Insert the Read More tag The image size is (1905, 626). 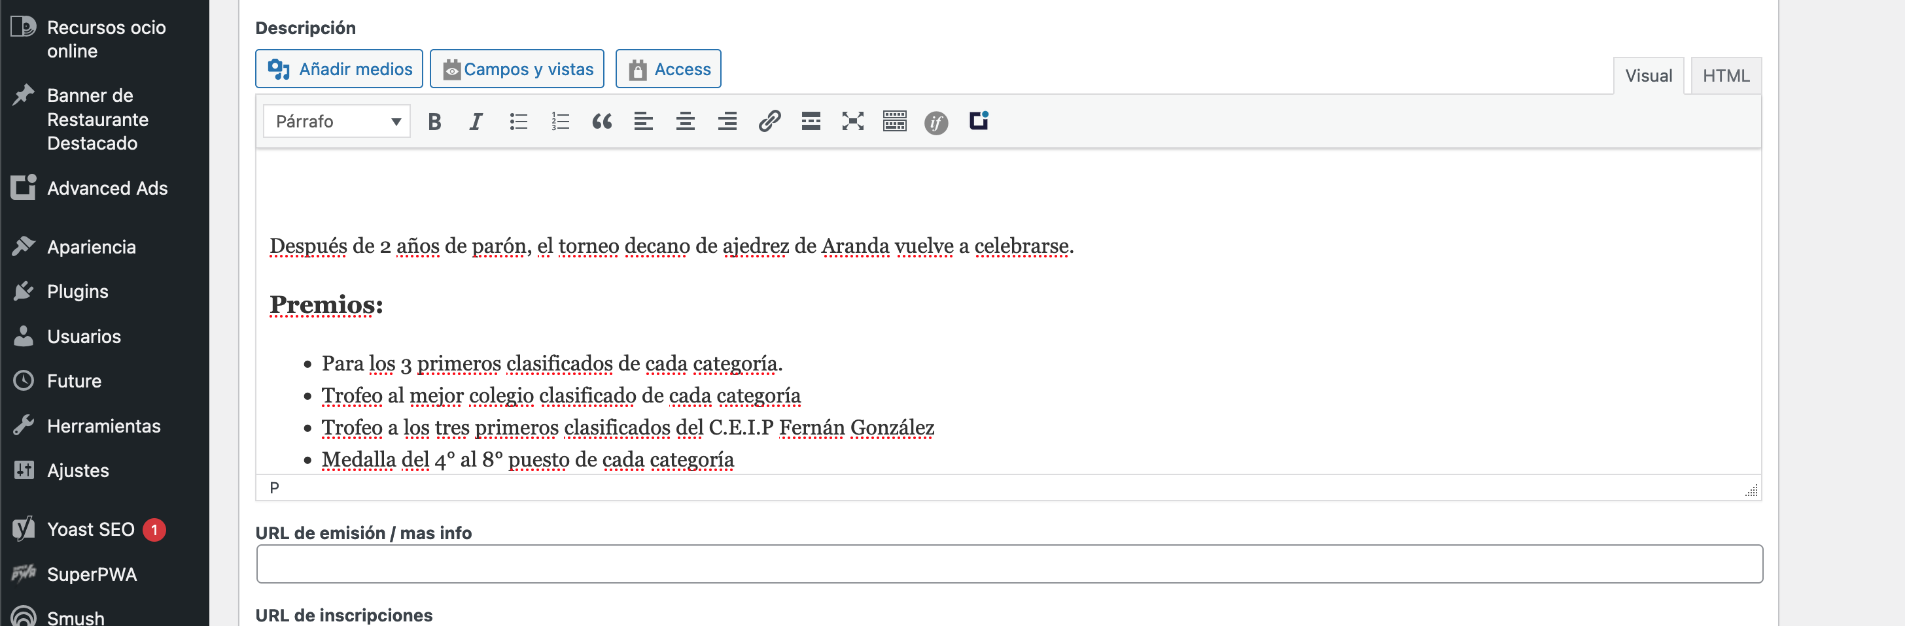[811, 121]
